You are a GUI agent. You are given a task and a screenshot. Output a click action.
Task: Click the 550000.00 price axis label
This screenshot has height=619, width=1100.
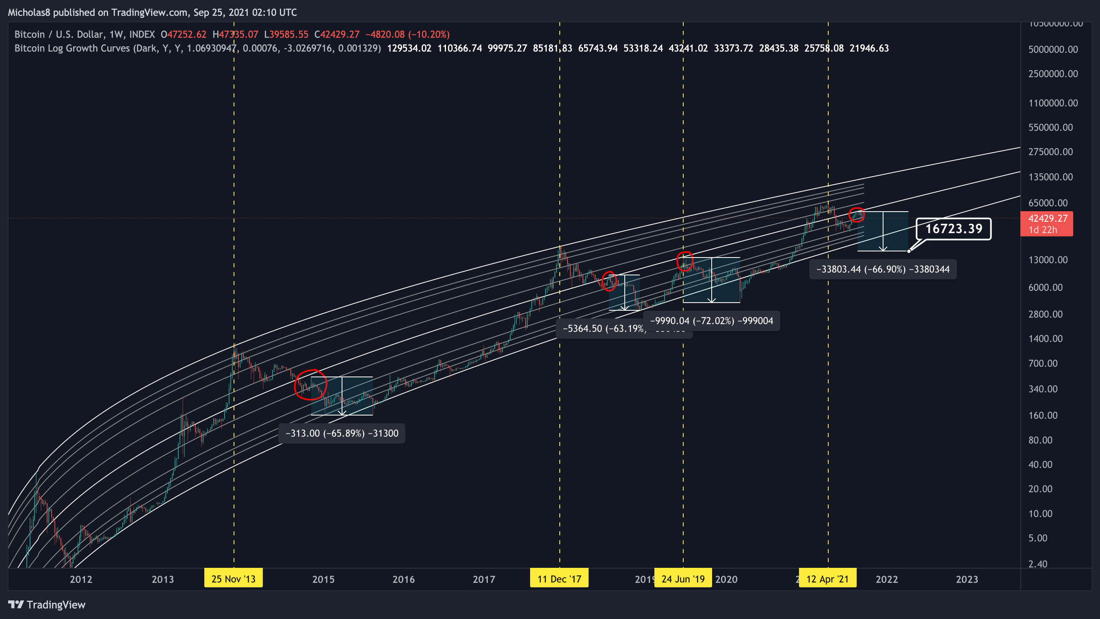(1050, 127)
